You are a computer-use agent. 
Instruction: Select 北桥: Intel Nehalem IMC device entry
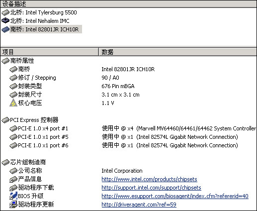[x=40, y=21]
